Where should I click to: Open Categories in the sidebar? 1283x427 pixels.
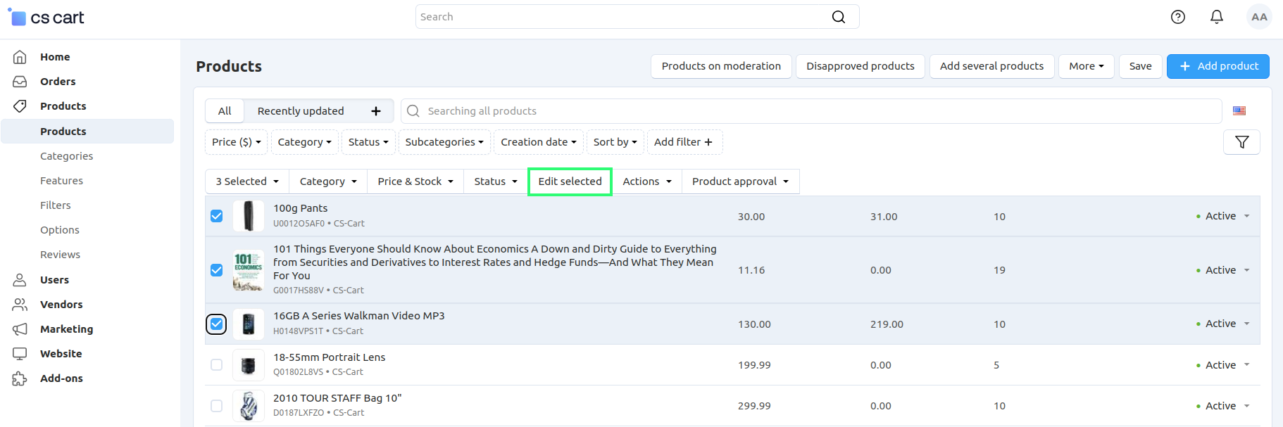[67, 156]
